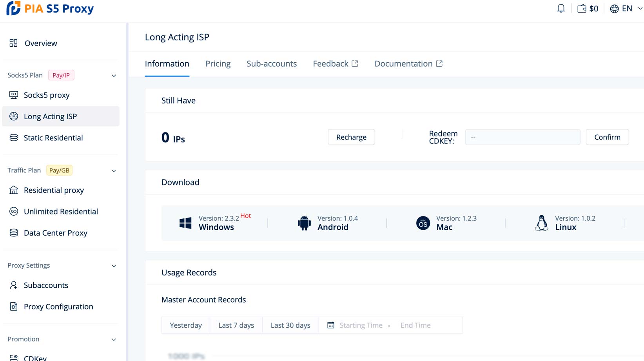Click the Mac OS download icon
The height and width of the screenshot is (361, 644).
[423, 223]
